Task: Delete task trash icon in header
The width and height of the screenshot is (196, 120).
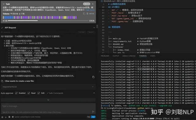Action: pyautogui.click(x=87, y=14)
